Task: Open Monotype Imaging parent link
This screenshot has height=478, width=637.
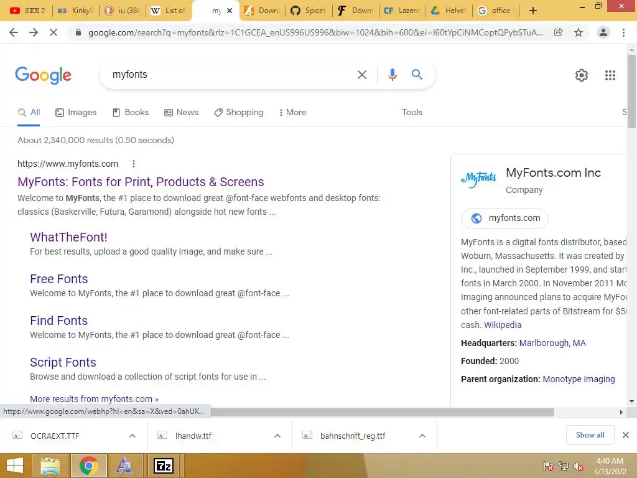Action: (579, 379)
